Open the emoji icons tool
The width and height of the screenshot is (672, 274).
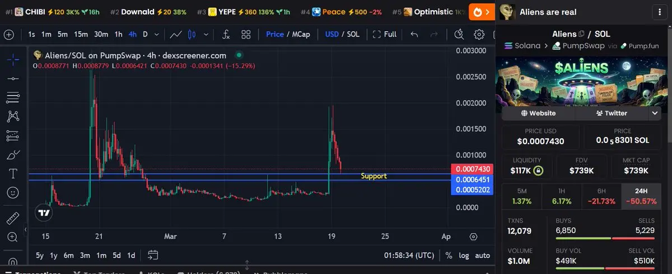(x=12, y=193)
